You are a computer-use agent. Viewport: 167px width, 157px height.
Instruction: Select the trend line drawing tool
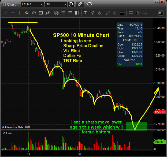pyautogui.click(x=6, y=13)
